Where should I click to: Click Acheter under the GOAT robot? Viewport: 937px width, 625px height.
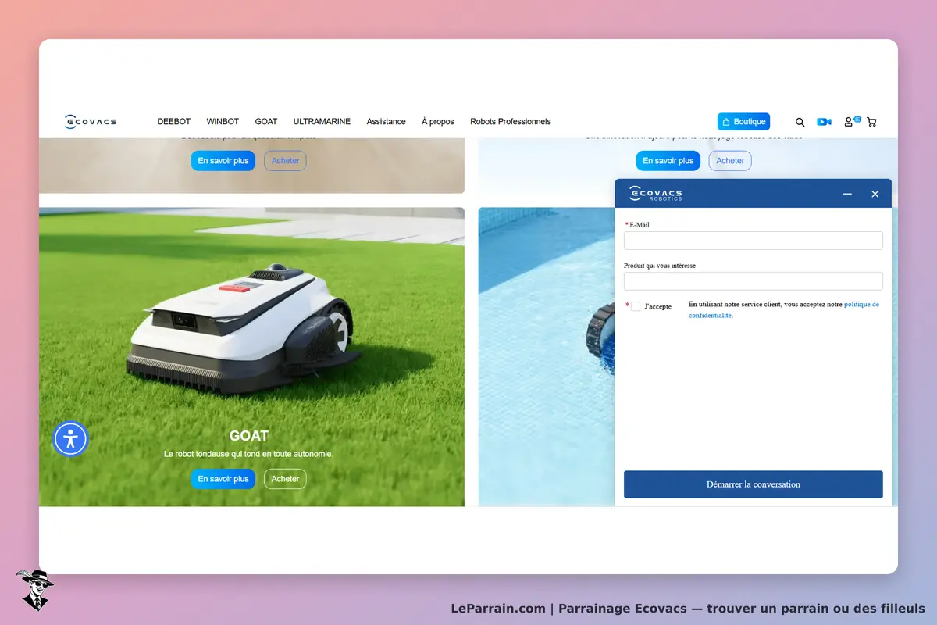coord(285,479)
